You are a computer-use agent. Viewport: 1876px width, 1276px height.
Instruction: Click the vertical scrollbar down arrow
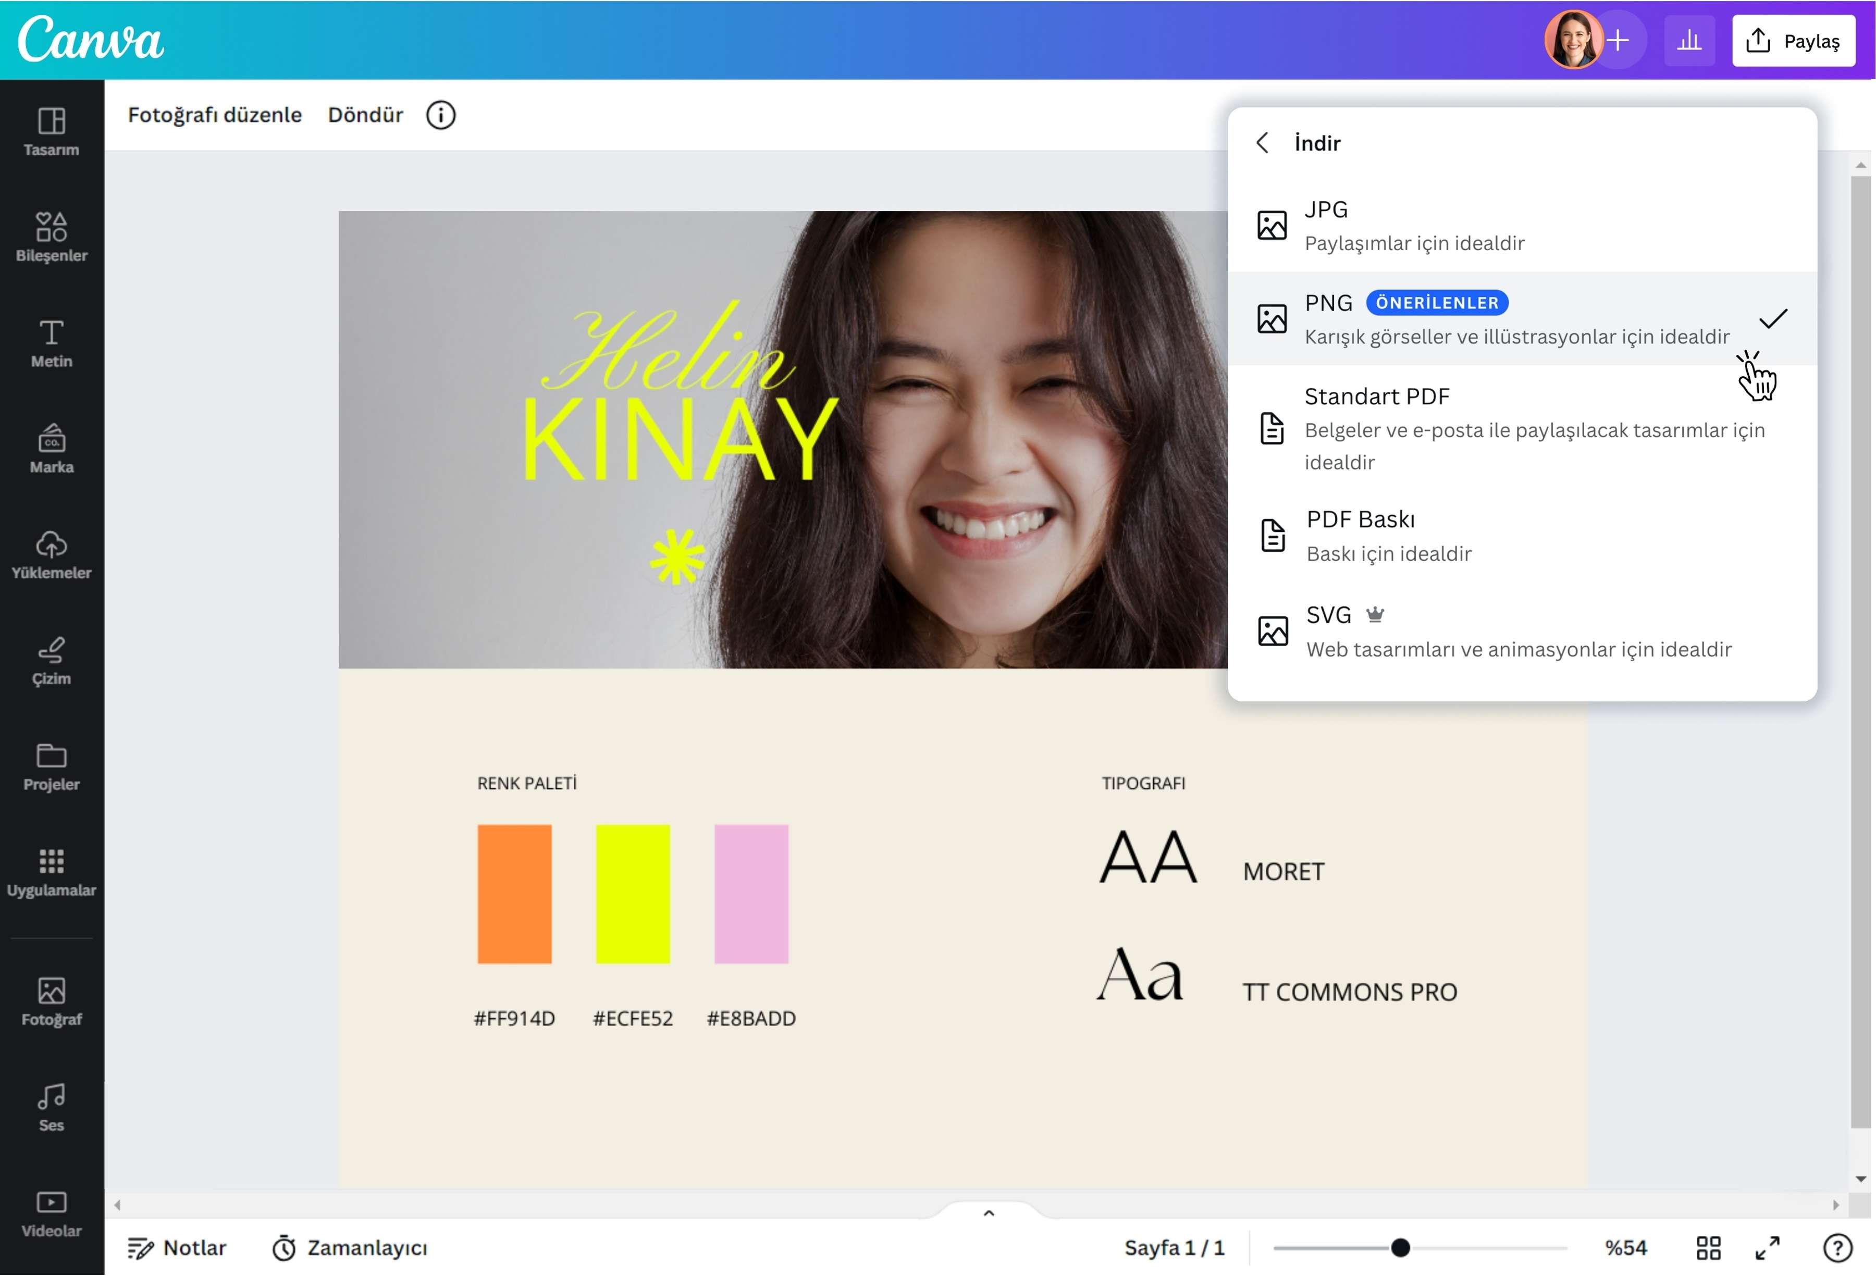1861,1179
